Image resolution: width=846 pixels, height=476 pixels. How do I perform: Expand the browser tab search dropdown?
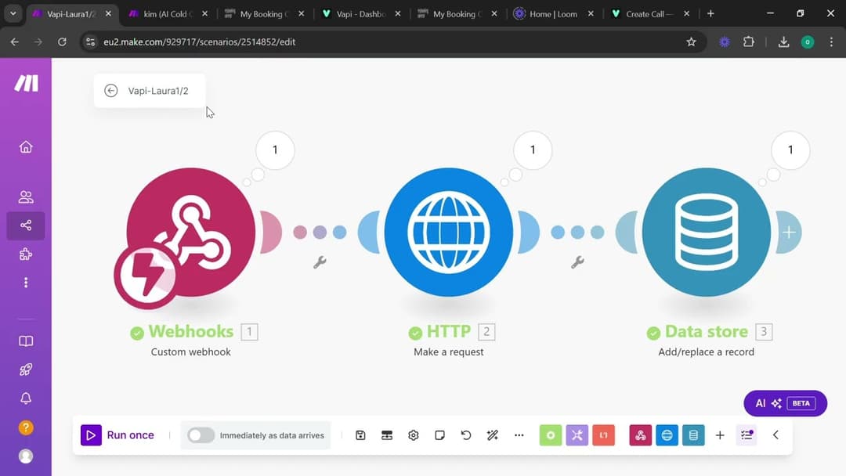point(13,14)
